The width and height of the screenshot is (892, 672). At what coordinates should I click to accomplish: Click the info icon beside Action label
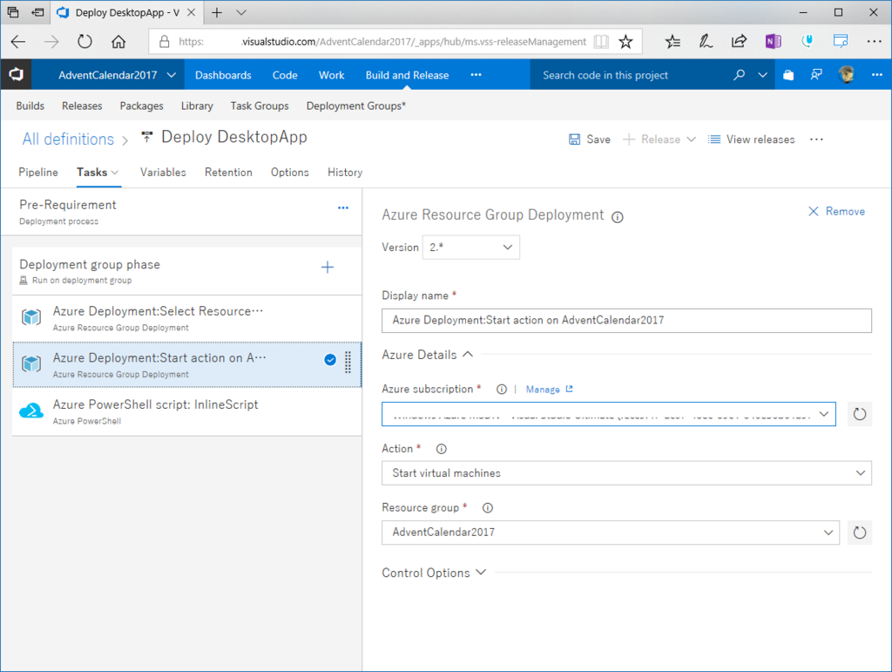point(441,449)
